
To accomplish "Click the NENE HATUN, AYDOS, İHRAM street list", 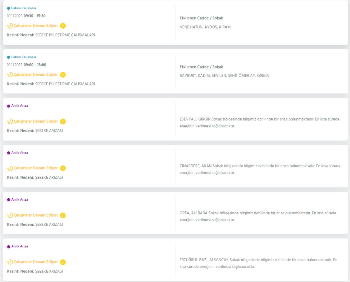I will (205, 27).
